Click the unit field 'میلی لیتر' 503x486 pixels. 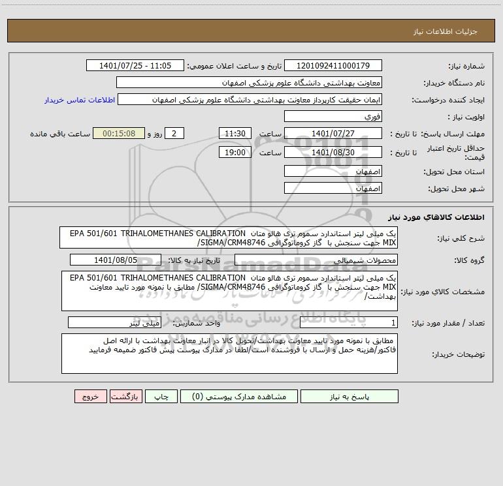[x=114, y=323]
